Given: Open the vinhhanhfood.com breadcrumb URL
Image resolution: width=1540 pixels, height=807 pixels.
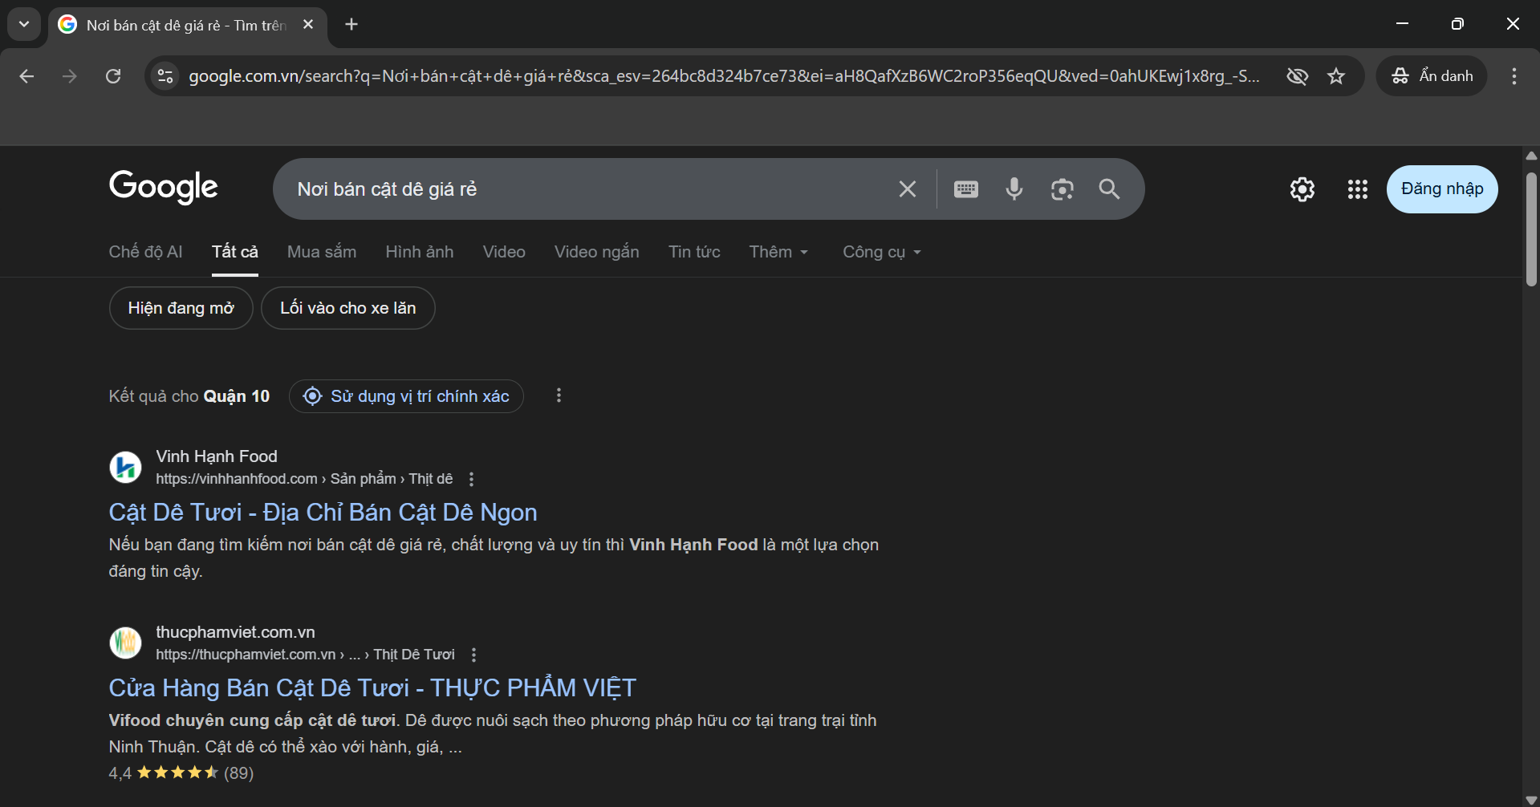Looking at the screenshot, I should 304,479.
